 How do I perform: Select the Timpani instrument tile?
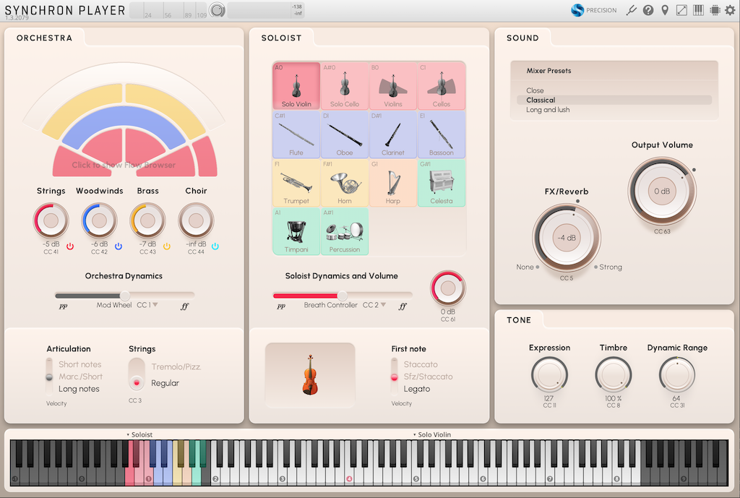[296, 231]
